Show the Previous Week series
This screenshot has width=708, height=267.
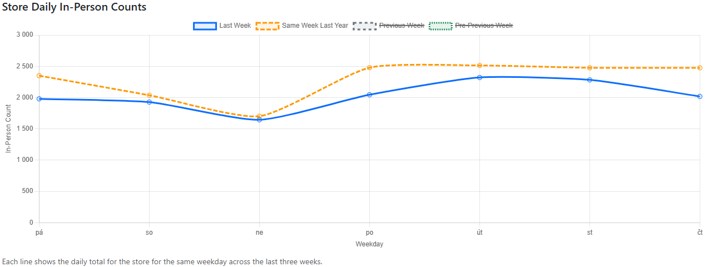[402, 26]
